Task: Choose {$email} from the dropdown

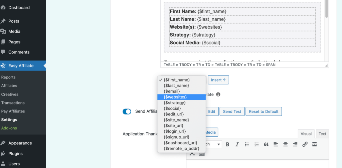Action: click(x=181, y=91)
